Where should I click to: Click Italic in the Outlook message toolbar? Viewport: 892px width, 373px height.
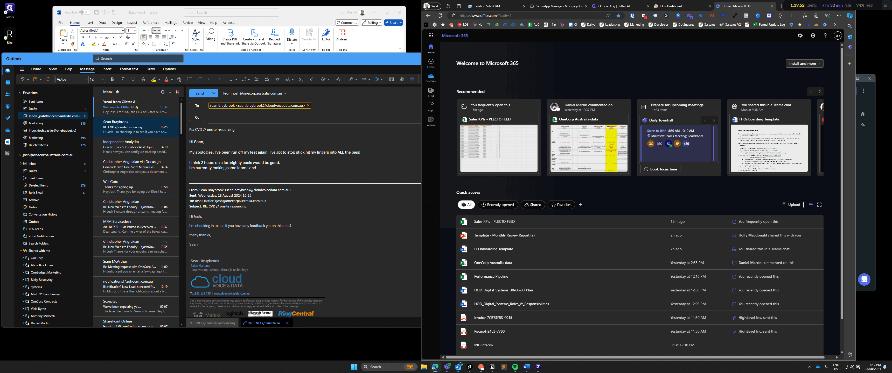pos(123,80)
